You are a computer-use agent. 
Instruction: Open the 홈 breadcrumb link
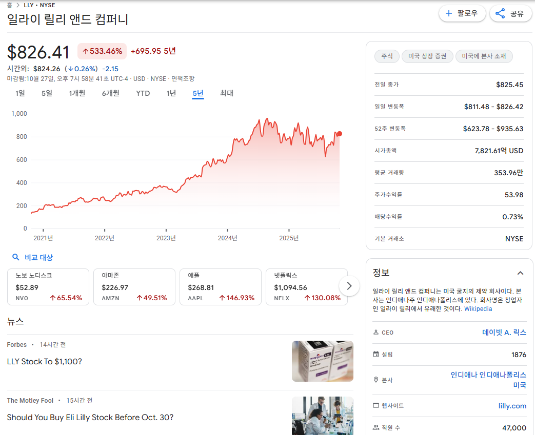click(10, 5)
